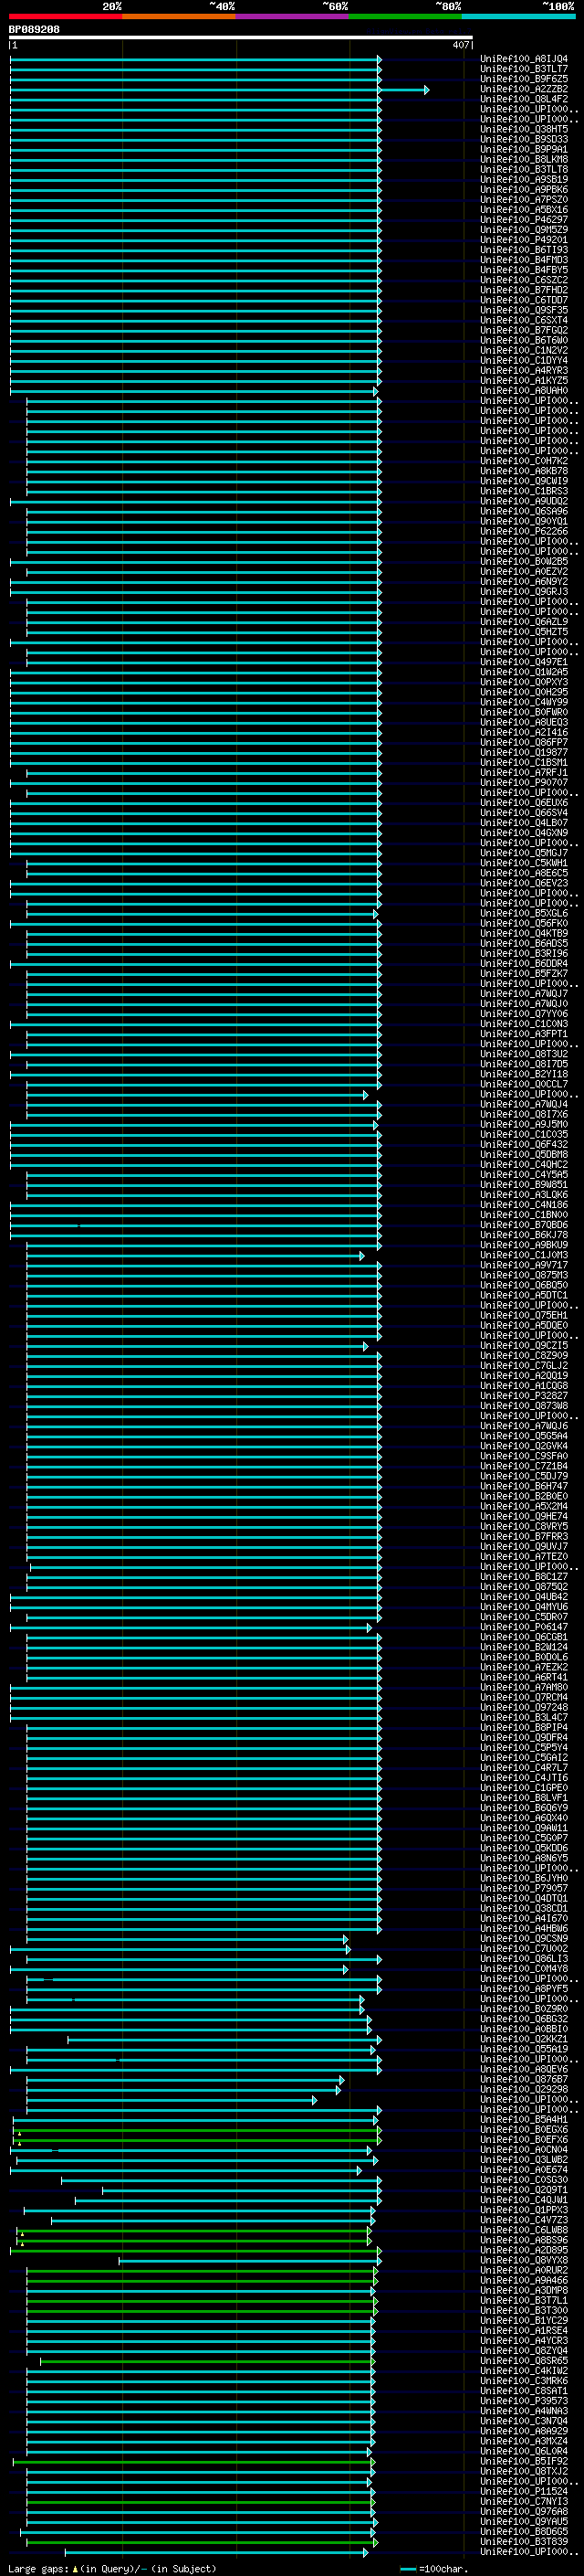This screenshot has width=584, height=2576.
Task: Select hit label UniRef100_Q75EH1
Action: [523, 1315]
